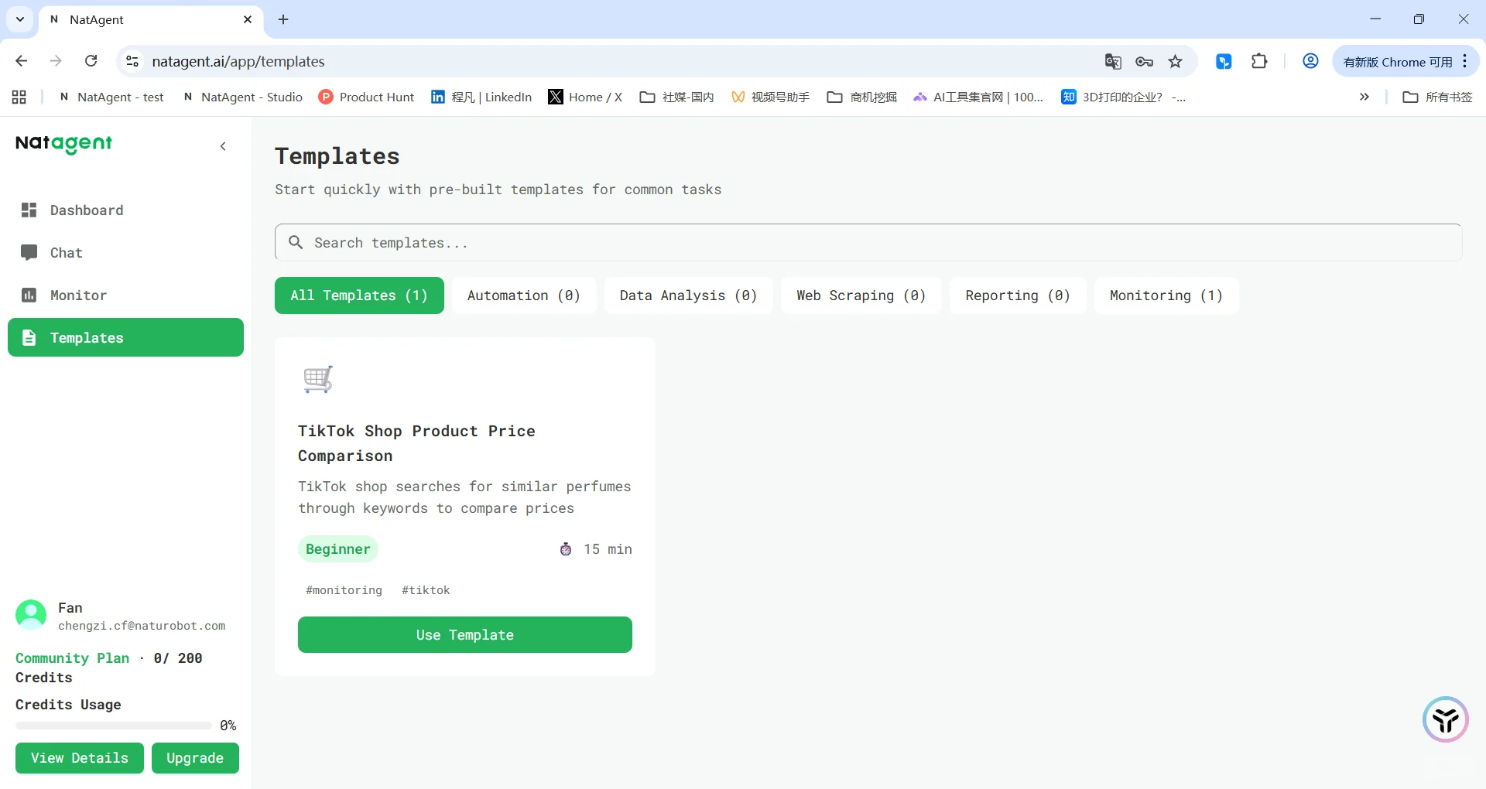
Task: Open the 社媒-国内 bookmark folder
Action: click(x=676, y=97)
